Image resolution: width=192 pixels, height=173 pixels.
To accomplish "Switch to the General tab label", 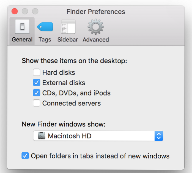I will (x=22, y=40).
